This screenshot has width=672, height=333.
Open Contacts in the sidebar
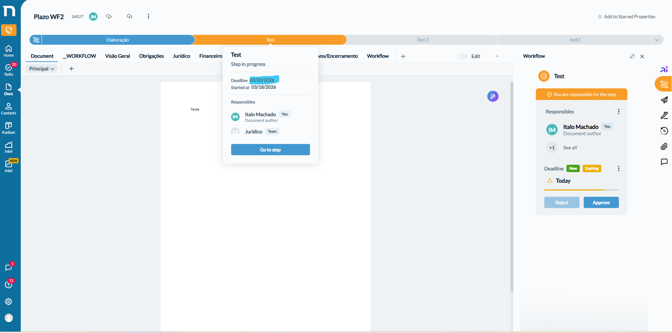coord(9,109)
